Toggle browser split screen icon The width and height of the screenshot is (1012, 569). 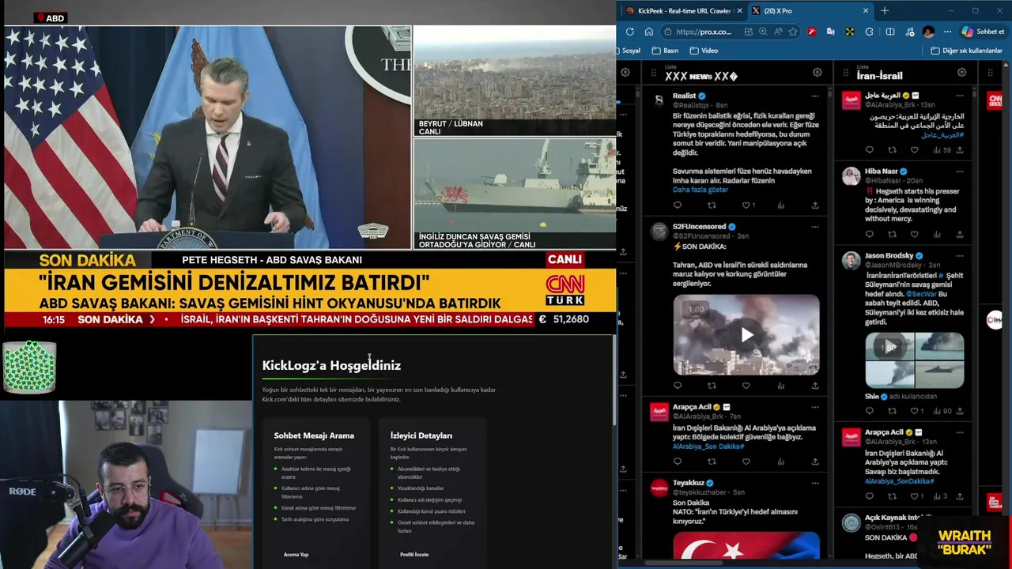[889, 32]
